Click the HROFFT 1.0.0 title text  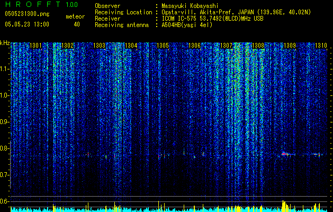pyautogui.click(x=41, y=4)
